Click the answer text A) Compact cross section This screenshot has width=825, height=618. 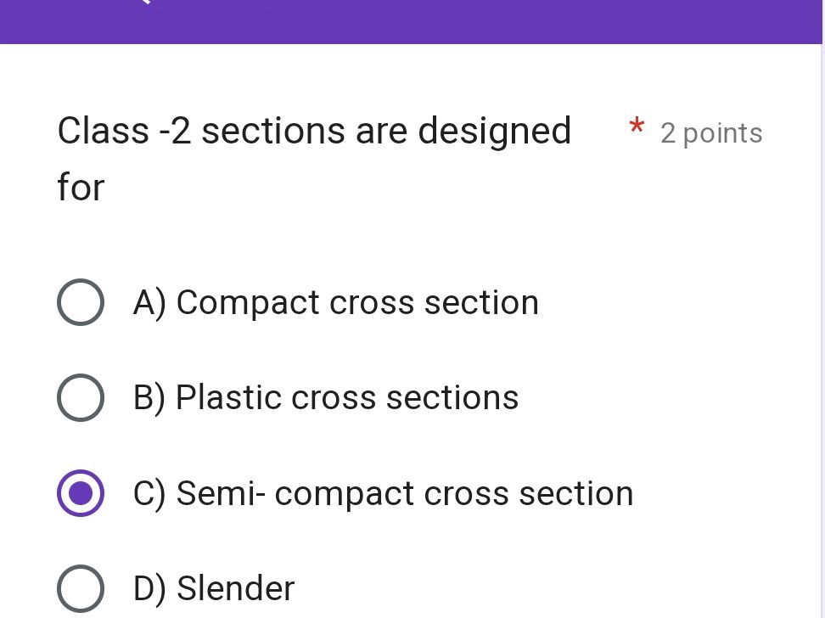336,302
